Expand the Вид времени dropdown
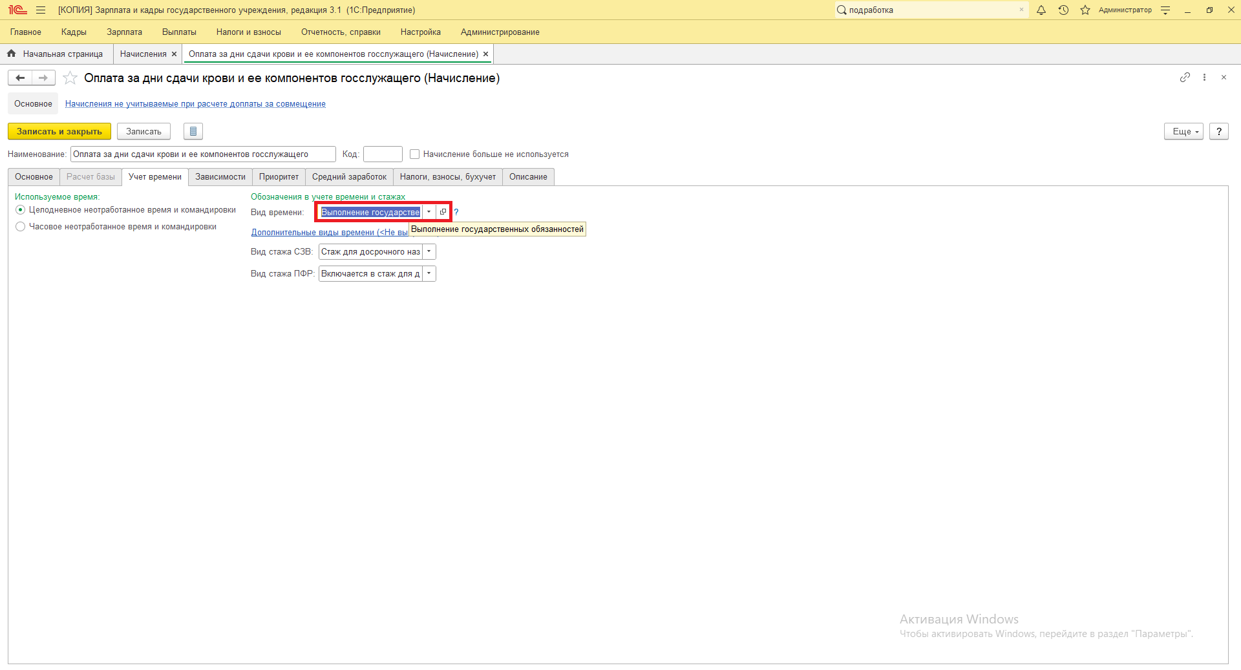Image resolution: width=1241 pixels, height=670 pixels. tap(429, 212)
